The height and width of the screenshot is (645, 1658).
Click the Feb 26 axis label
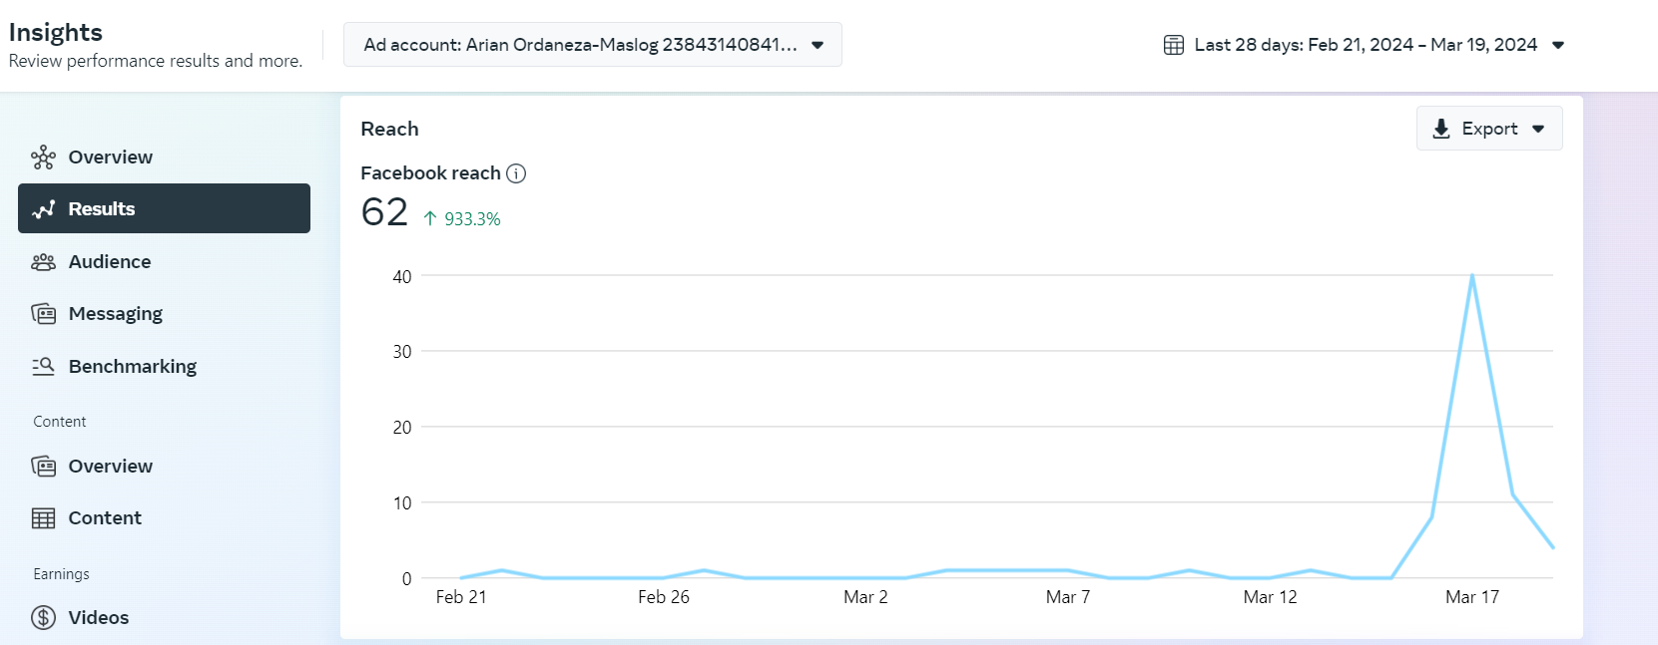coord(664,597)
